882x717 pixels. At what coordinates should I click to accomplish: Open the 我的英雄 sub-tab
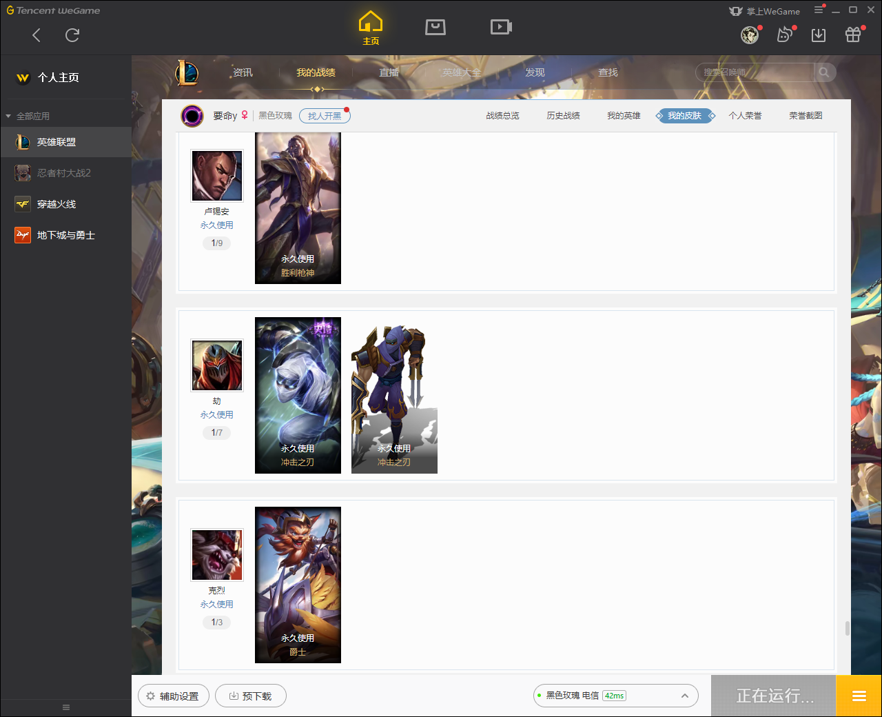[x=624, y=116]
